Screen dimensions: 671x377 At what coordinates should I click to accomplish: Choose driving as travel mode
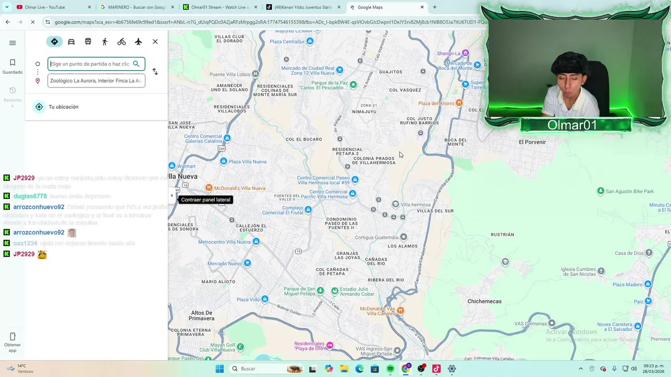pos(71,42)
